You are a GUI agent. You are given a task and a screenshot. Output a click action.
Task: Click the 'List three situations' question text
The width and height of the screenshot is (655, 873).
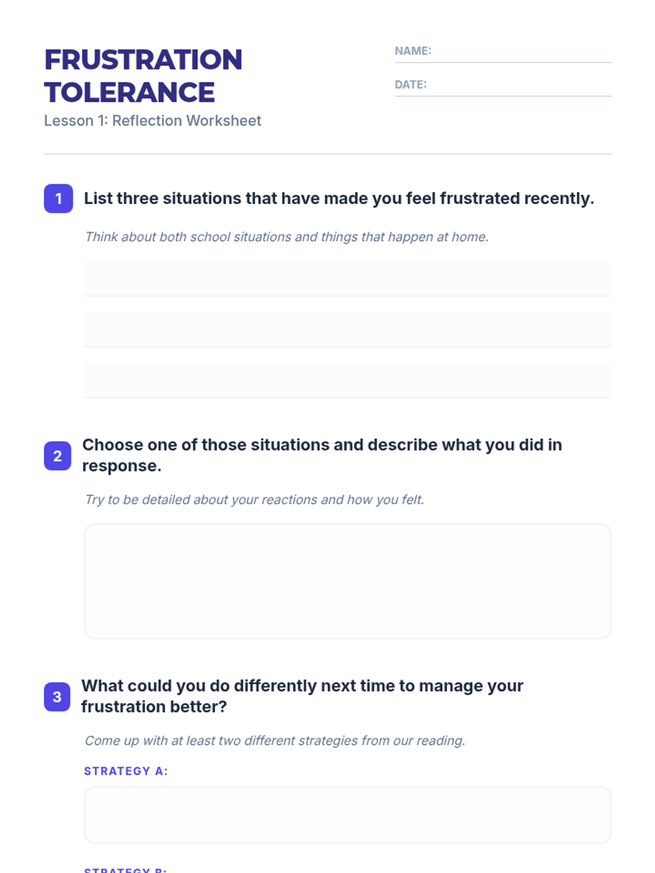coord(338,199)
